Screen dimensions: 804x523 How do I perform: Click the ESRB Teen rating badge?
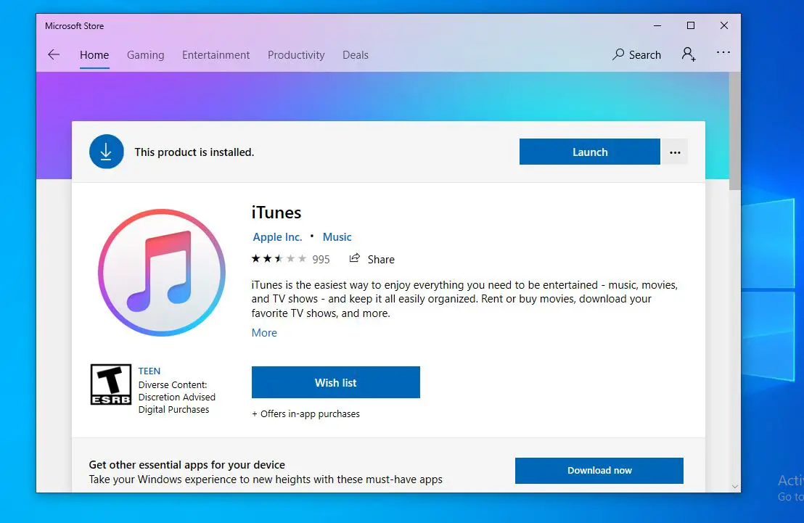[x=111, y=384]
